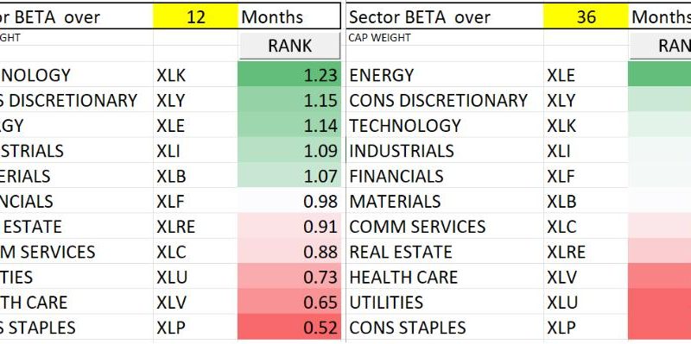Select the XLK beta cell 1.23
The width and height of the screenshot is (691, 344).
(x=289, y=74)
